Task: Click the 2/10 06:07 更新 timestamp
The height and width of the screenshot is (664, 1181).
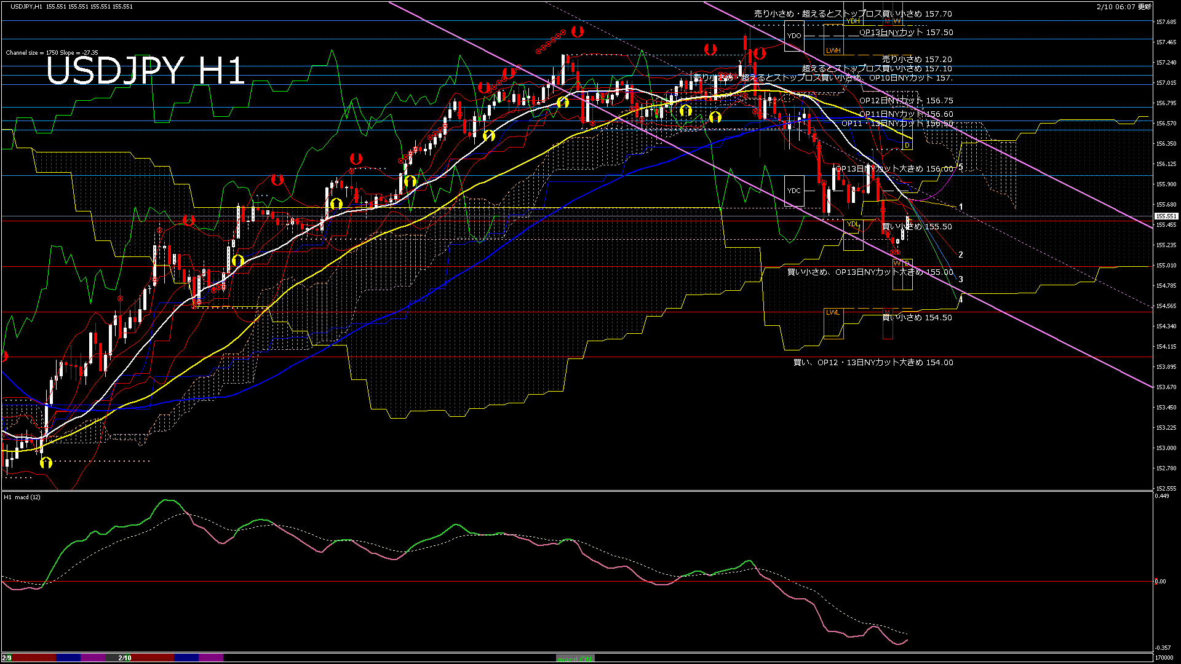Action: [x=1124, y=7]
